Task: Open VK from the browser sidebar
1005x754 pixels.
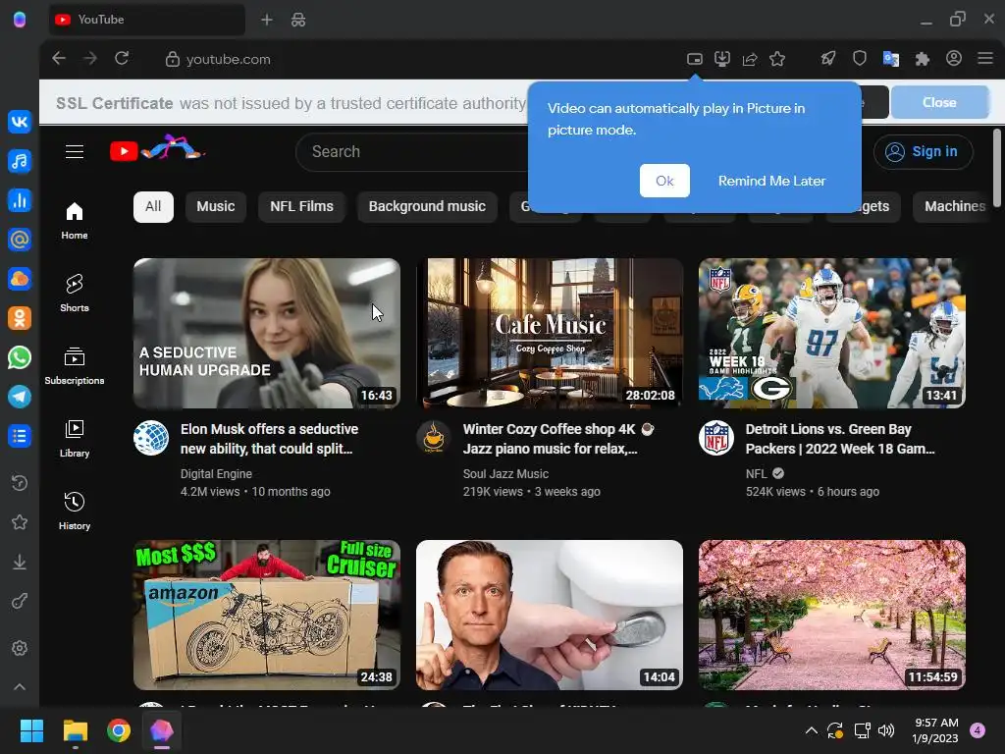Action: point(20,121)
